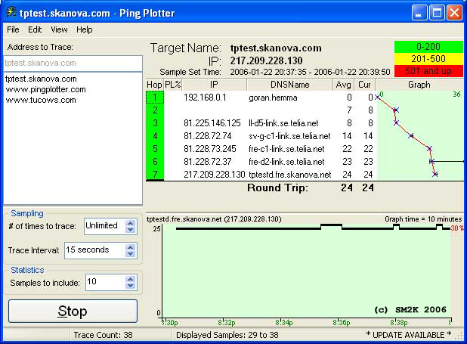
Task: Close the Ping Plotter window
Action: (454, 13)
